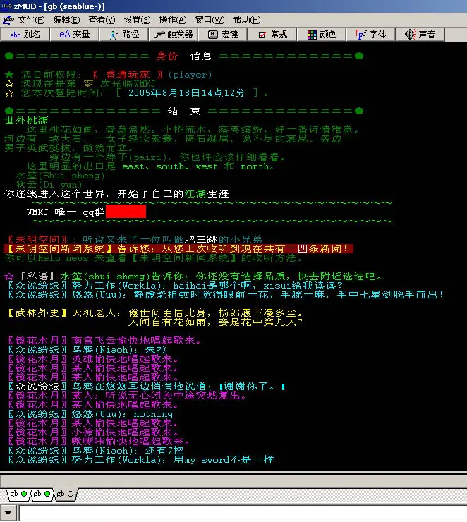The width and height of the screenshot is (467, 522).
Task: Click the 南宫飞云愉快地唱起歌来 line
Action: [x=104, y=340]
